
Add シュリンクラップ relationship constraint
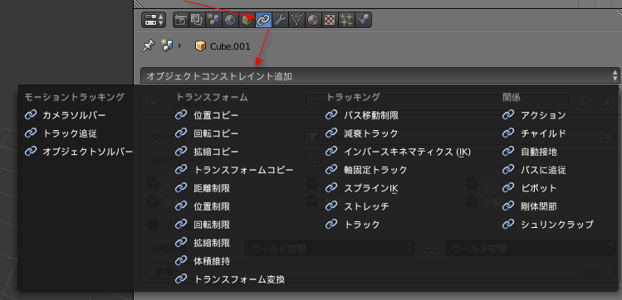click(x=548, y=225)
